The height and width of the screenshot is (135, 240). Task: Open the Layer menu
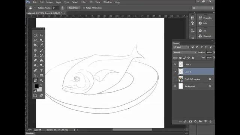tap(58, 2)
